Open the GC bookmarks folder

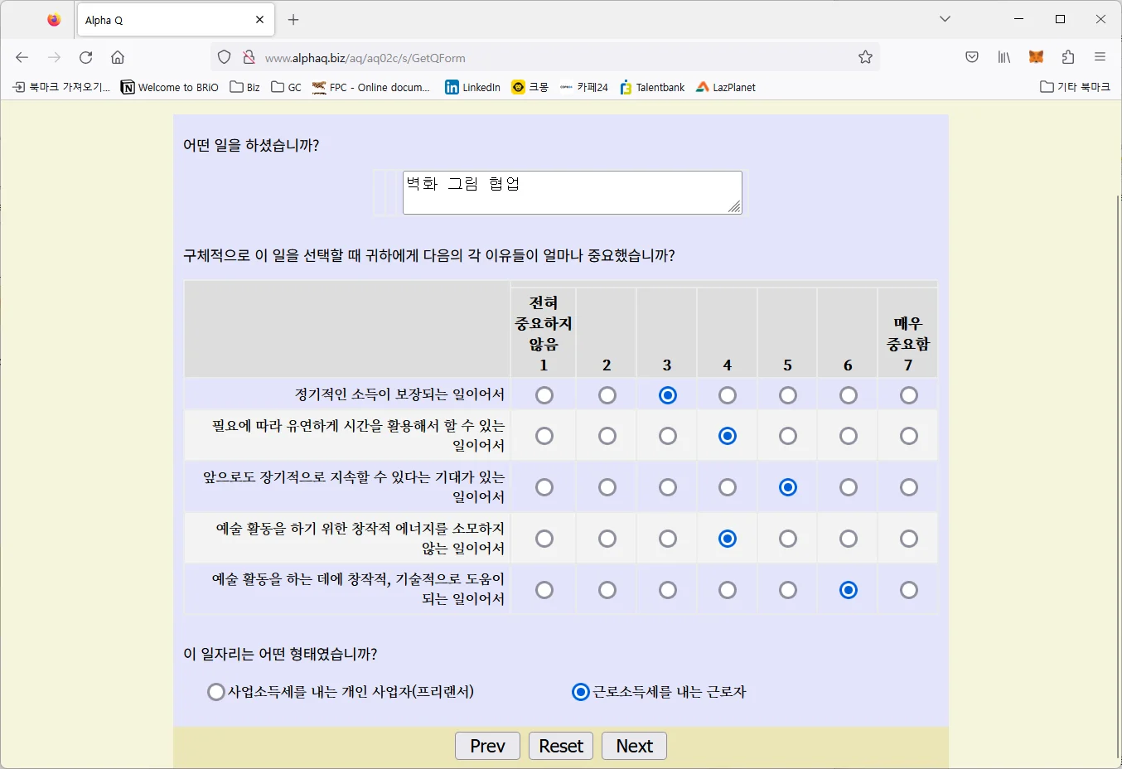(x=287, y=87)
